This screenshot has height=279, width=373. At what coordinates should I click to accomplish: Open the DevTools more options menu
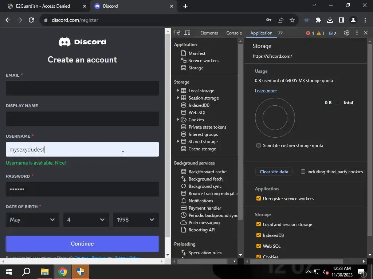(357, 33)
